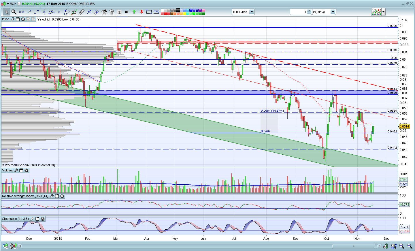Select the rectangle drawing tool
The width and height of the screenshot is (415, 251).
click(x=149, y=12)
